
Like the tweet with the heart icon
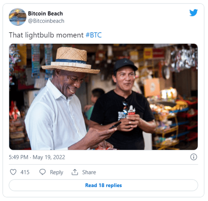[13, 172]
